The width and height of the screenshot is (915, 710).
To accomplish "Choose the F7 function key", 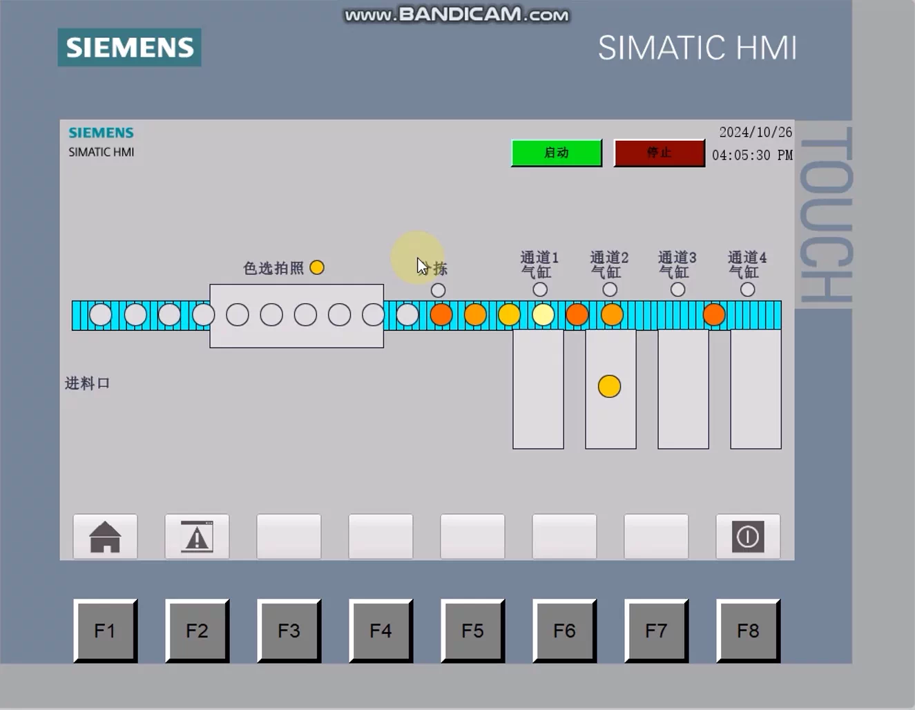I will pyautogui.click(x=656, y=631).
